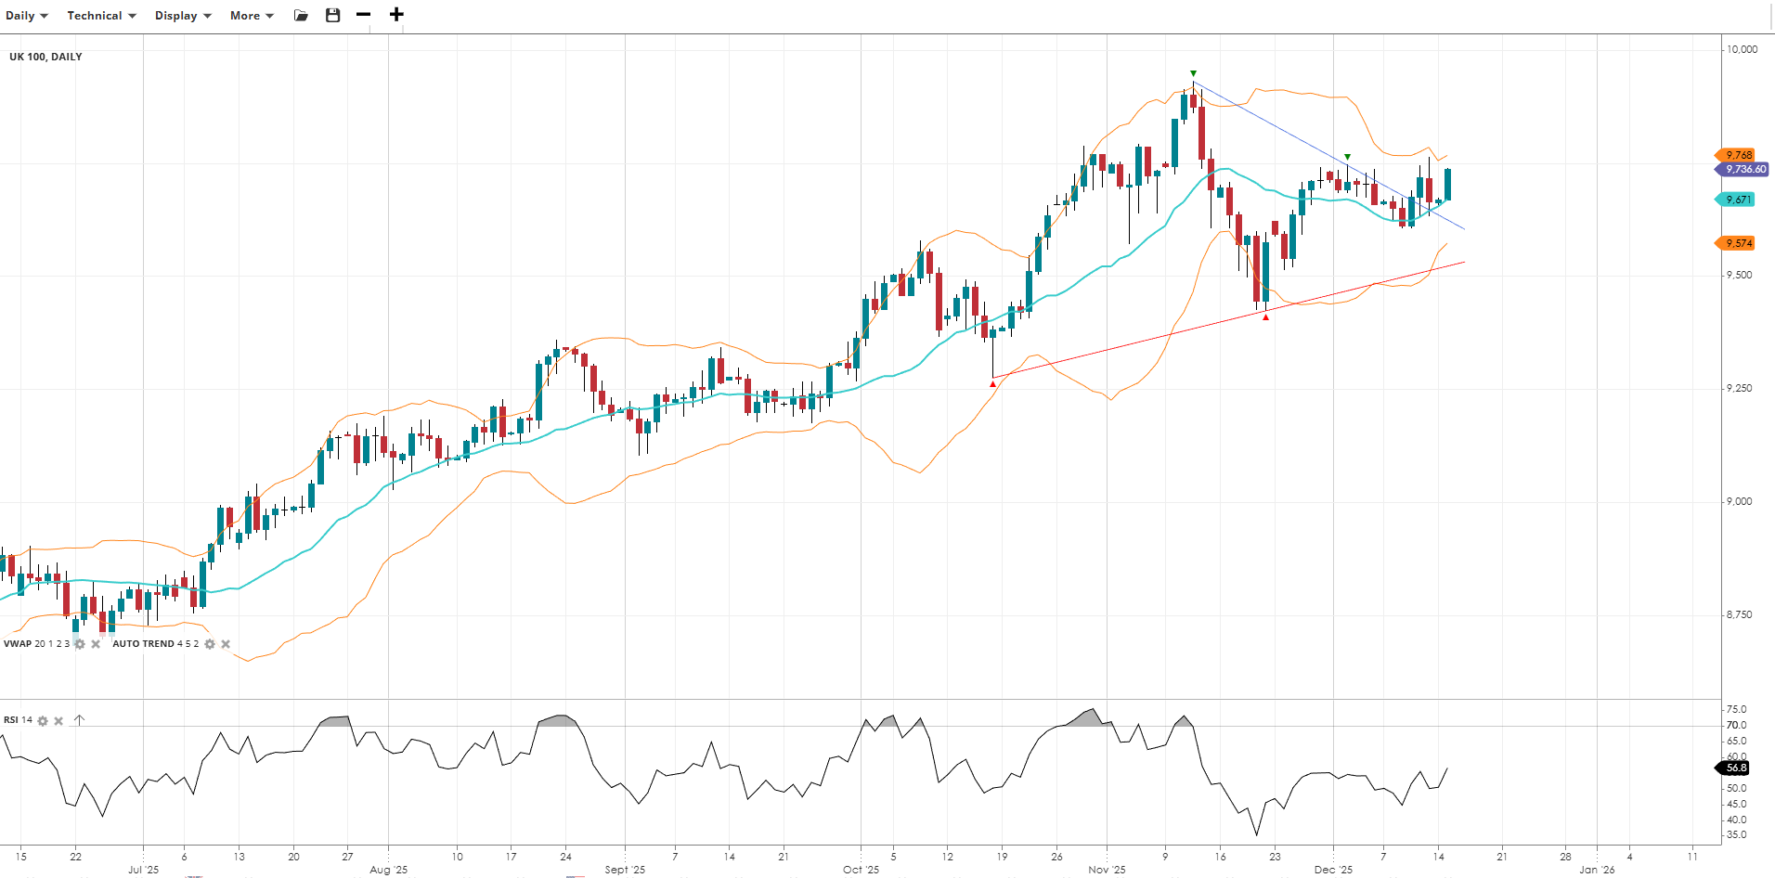Screen dimensions: 1775x878
Task: Open RSI 14 settings gear
Action: [x=43, y=721]
